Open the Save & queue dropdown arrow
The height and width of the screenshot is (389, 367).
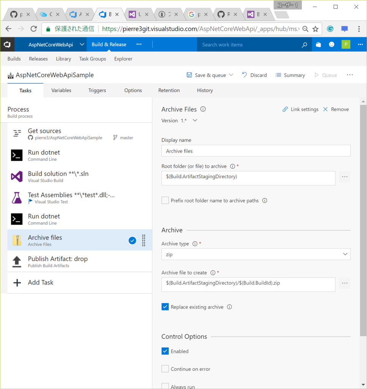click(x=231, y=75)
